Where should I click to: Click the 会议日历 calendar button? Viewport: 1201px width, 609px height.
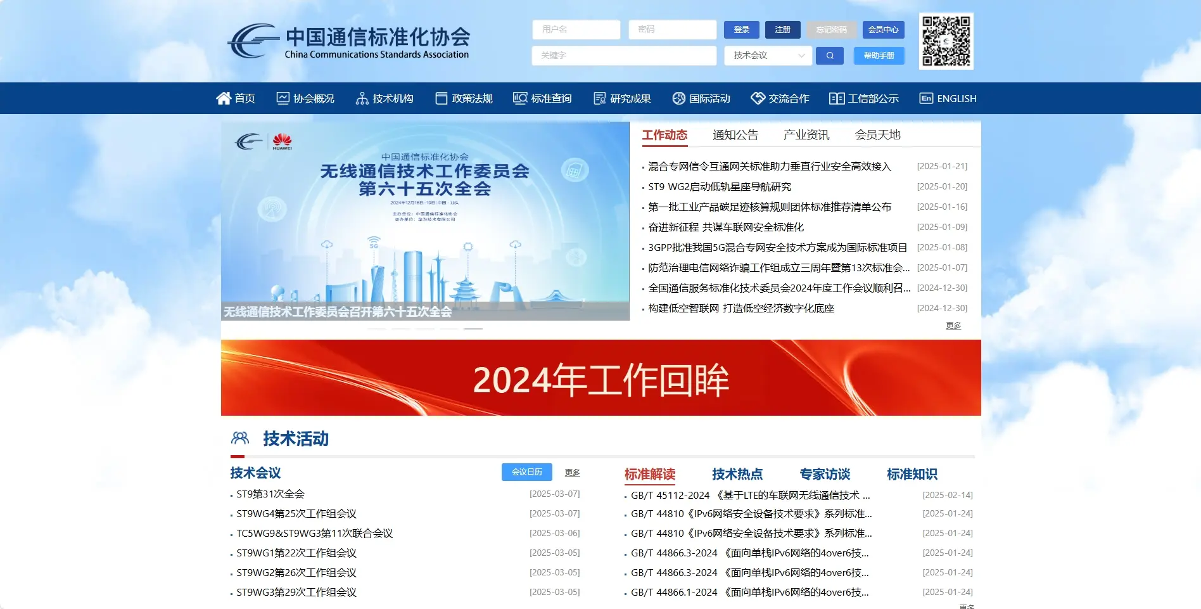click(526, 472)
